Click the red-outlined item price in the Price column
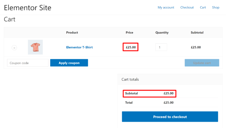The height and width of the screenshot is (128, 226). (131, 48)
